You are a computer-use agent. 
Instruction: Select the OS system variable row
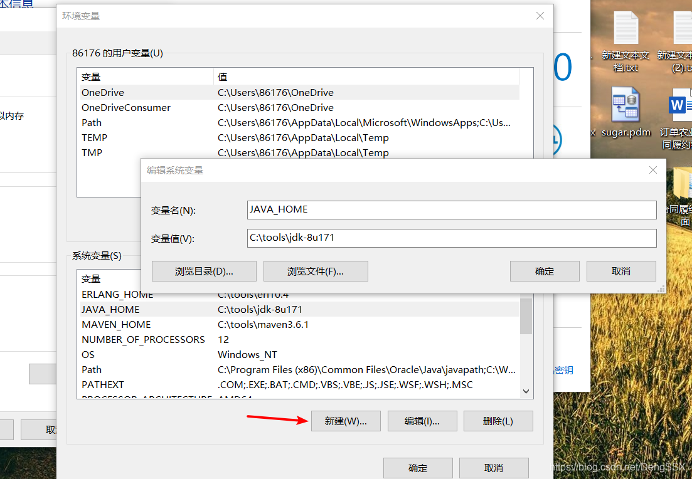point(299,355)
